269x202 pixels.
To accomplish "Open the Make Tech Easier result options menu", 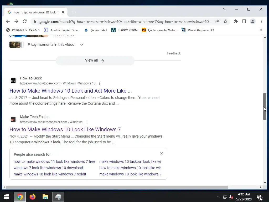I will (x=87, y=122).
